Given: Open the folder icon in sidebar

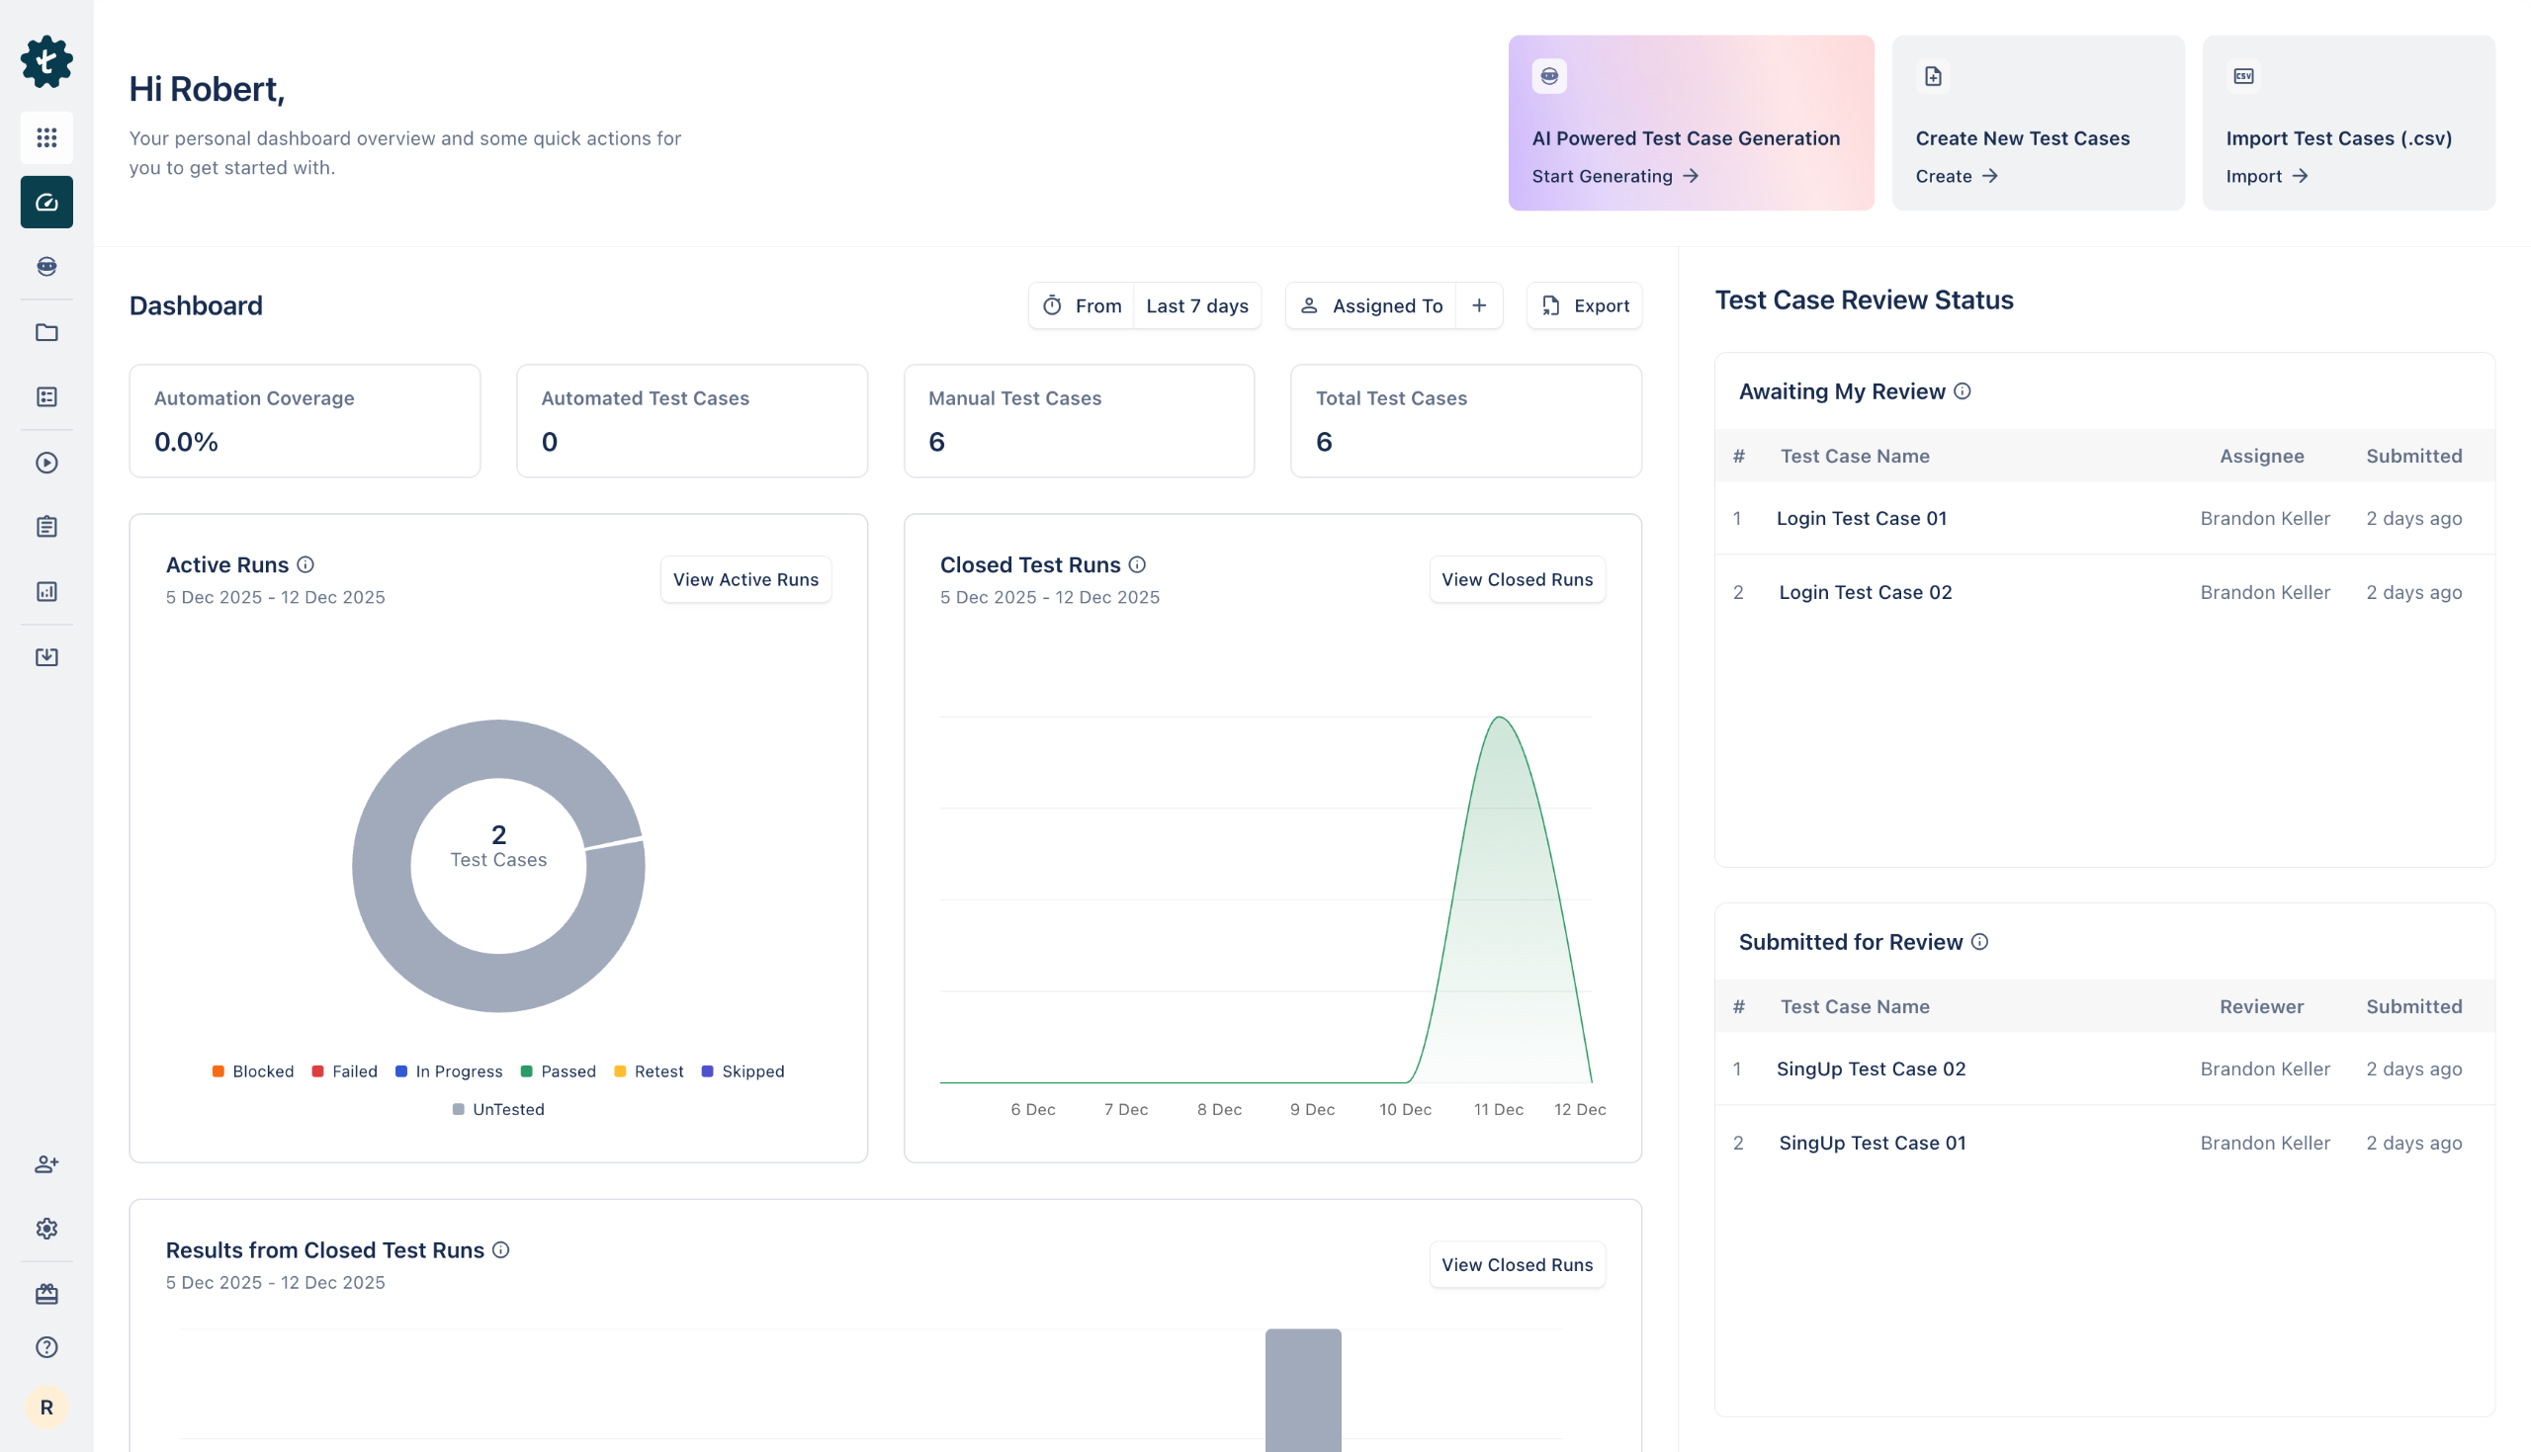Looking at the screenshot, I should (46, 332).
